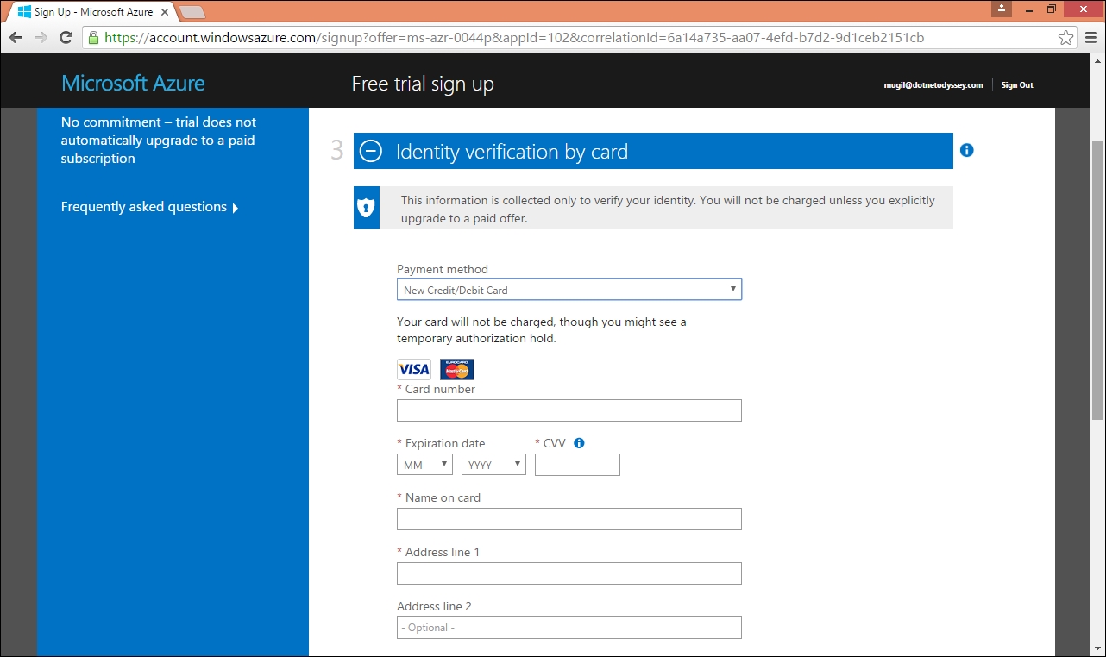Image resolution: width=1106 pixels, height=657 pixels.
Task: Click the browser back arrow
Action: pos(16,38)
